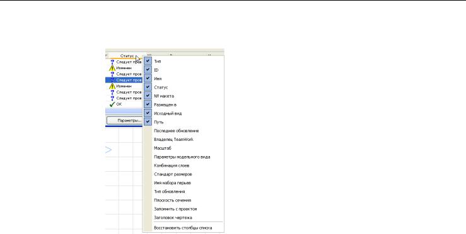Uncheck the Размещен в column option
Screen dimensions: 466x234
183,104
